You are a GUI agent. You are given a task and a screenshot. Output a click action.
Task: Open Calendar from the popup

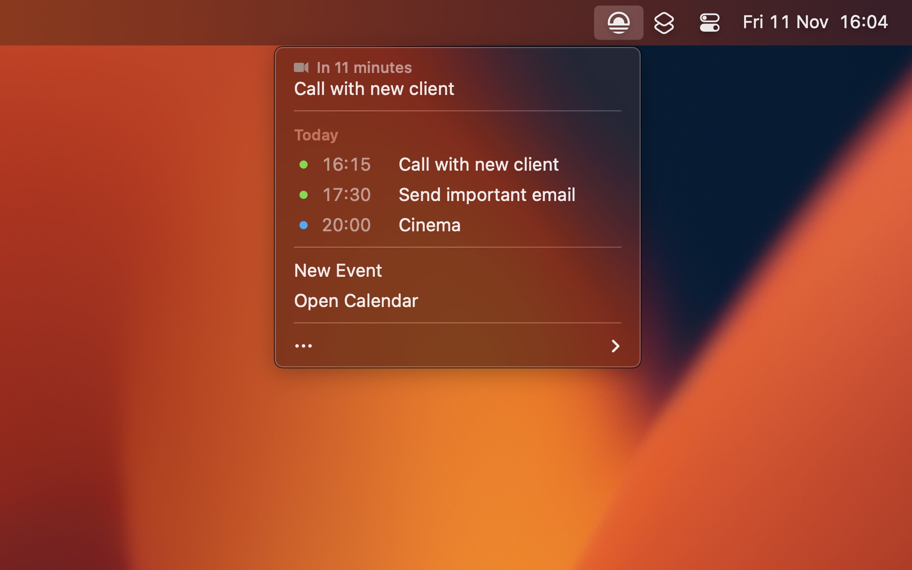(356, 301)
